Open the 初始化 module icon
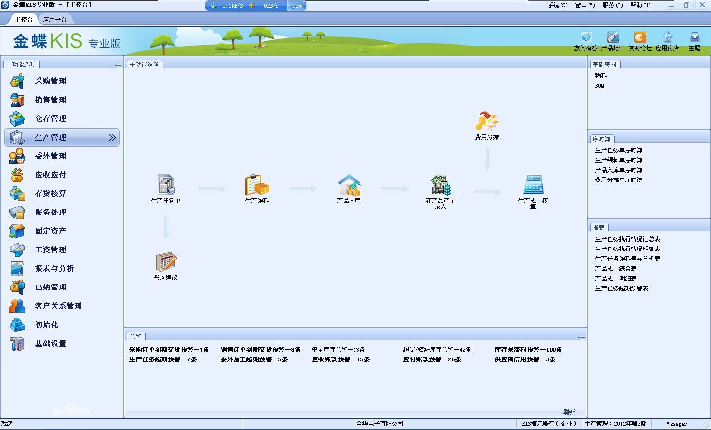The image size is (711, 430). click(17, 325)
